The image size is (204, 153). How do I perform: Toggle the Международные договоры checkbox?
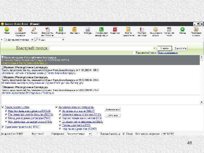pyautogui.click(x=6, y=118)
